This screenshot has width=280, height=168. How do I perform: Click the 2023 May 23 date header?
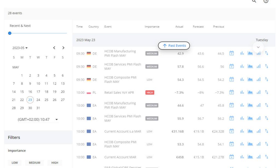(x=86, y=40)
